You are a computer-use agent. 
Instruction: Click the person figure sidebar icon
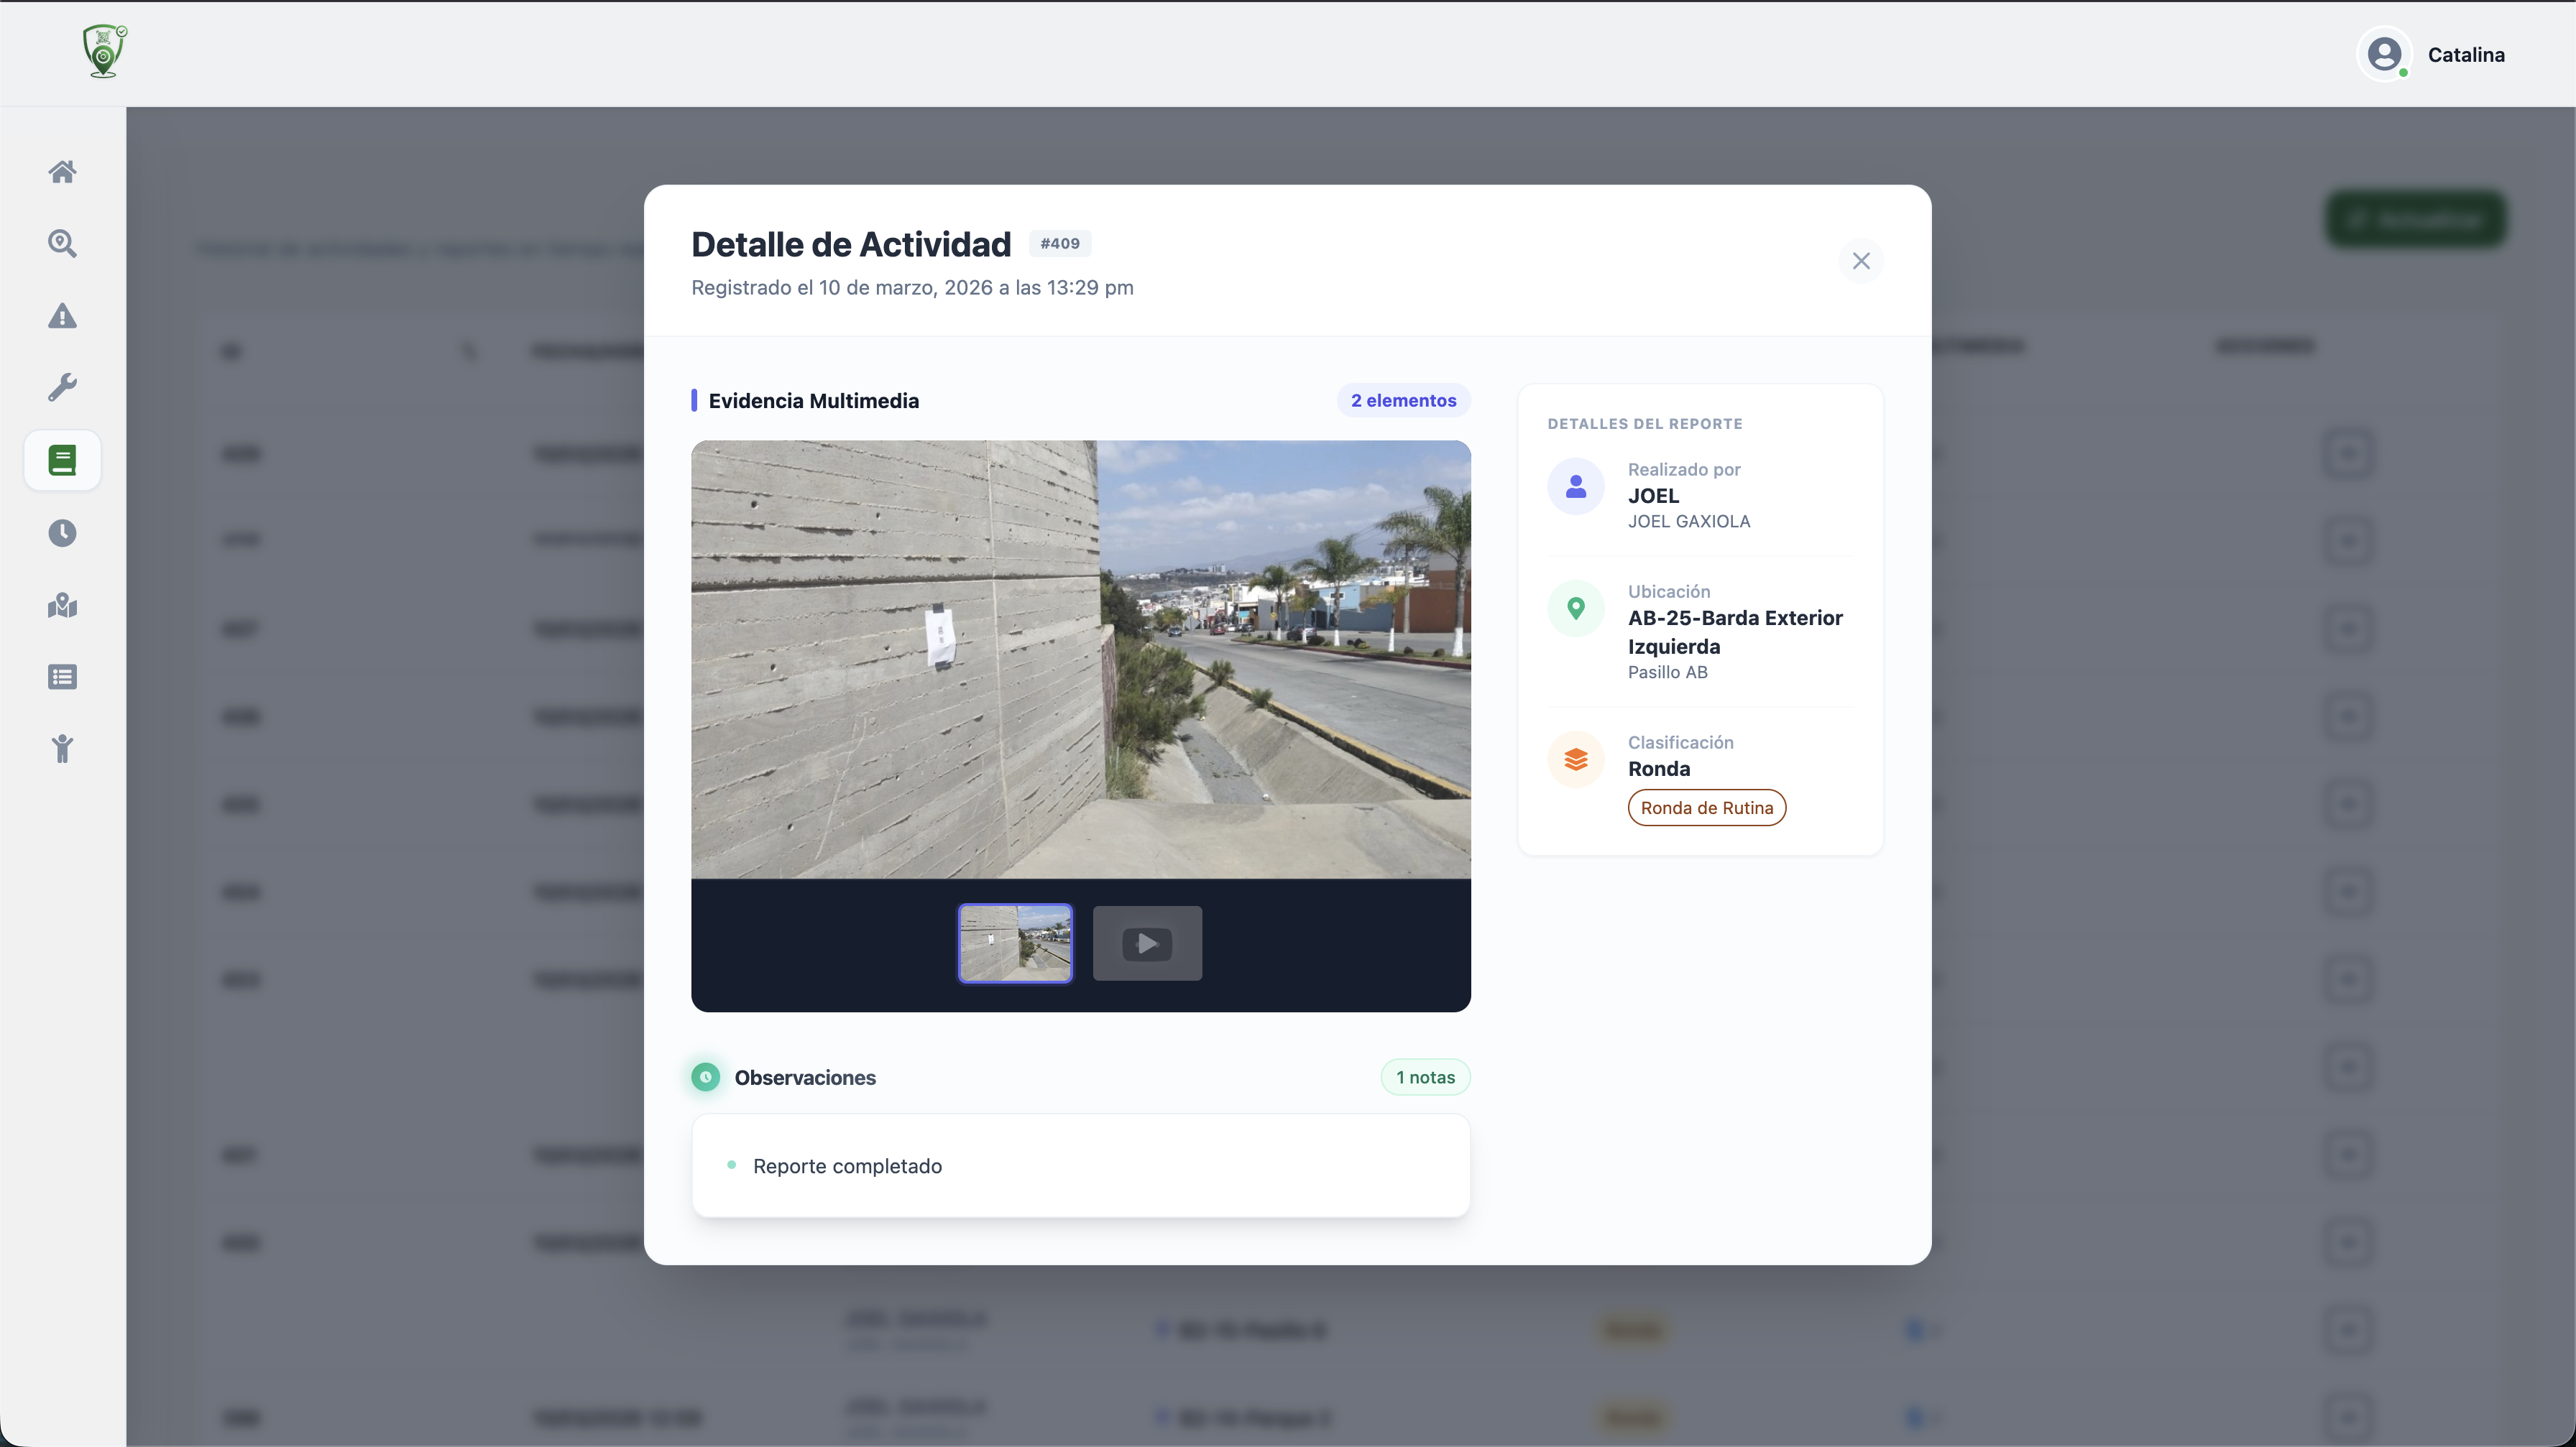62,749
